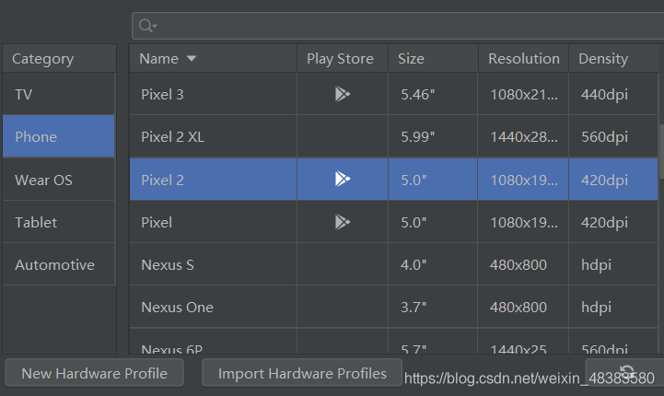This screenshot has width=664, height=396.
Task: Select the Pixel 2 device name
Action: pos(162,180)
